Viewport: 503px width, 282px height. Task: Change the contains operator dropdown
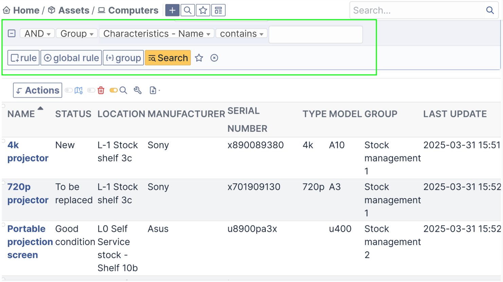click(241, 33)
